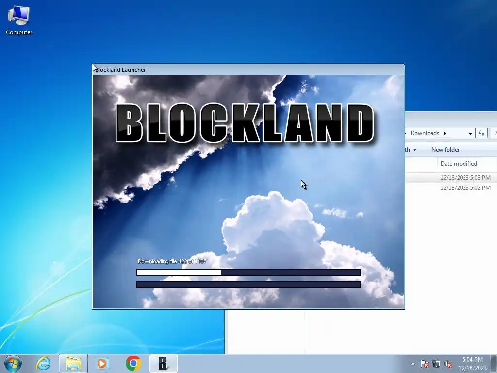Sort by Date modified column header
497x373 pixels.
click(459, 164)
